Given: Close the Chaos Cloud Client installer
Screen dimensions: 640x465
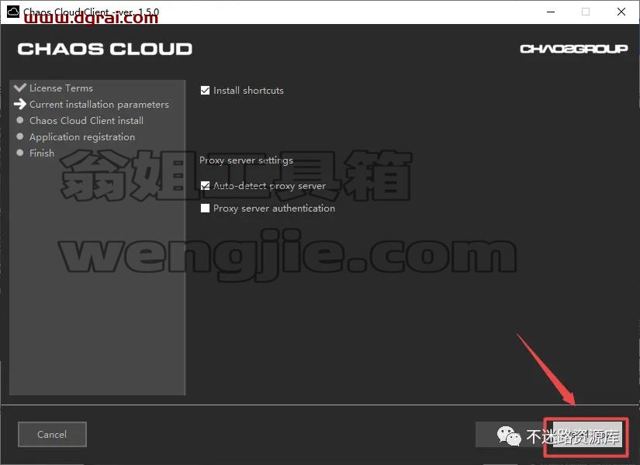Looking at the screenshot, I should coord(621,12).
